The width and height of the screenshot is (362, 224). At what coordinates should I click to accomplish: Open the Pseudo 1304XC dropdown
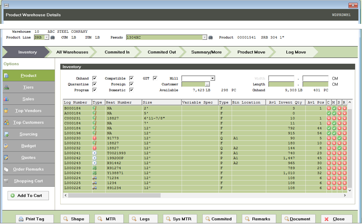pyautogui.click(x=205, y=37)
